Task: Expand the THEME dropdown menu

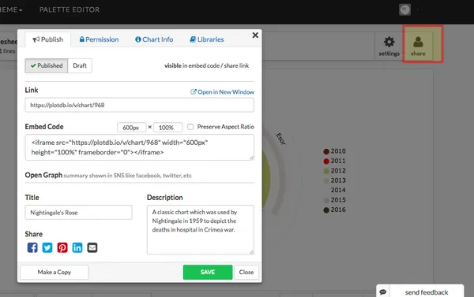Action: point(10,9)
